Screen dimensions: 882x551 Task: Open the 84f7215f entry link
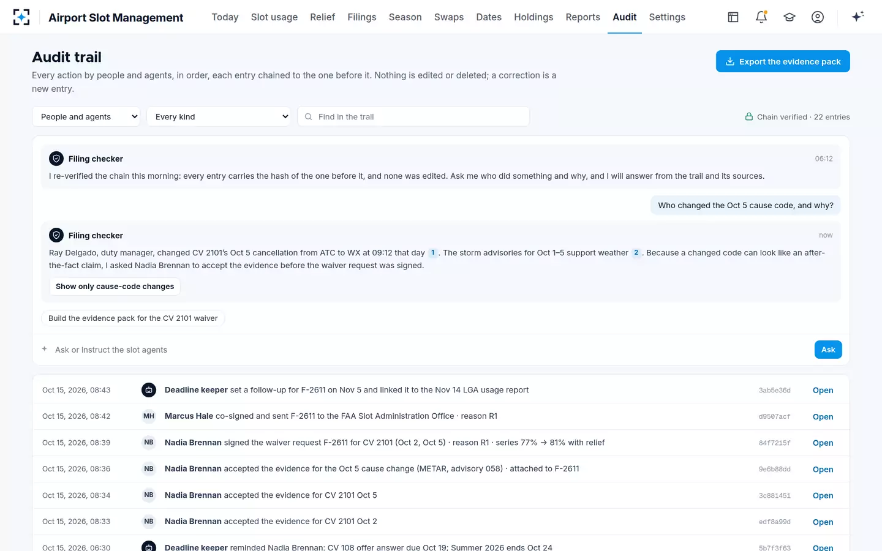coord(823,443)
